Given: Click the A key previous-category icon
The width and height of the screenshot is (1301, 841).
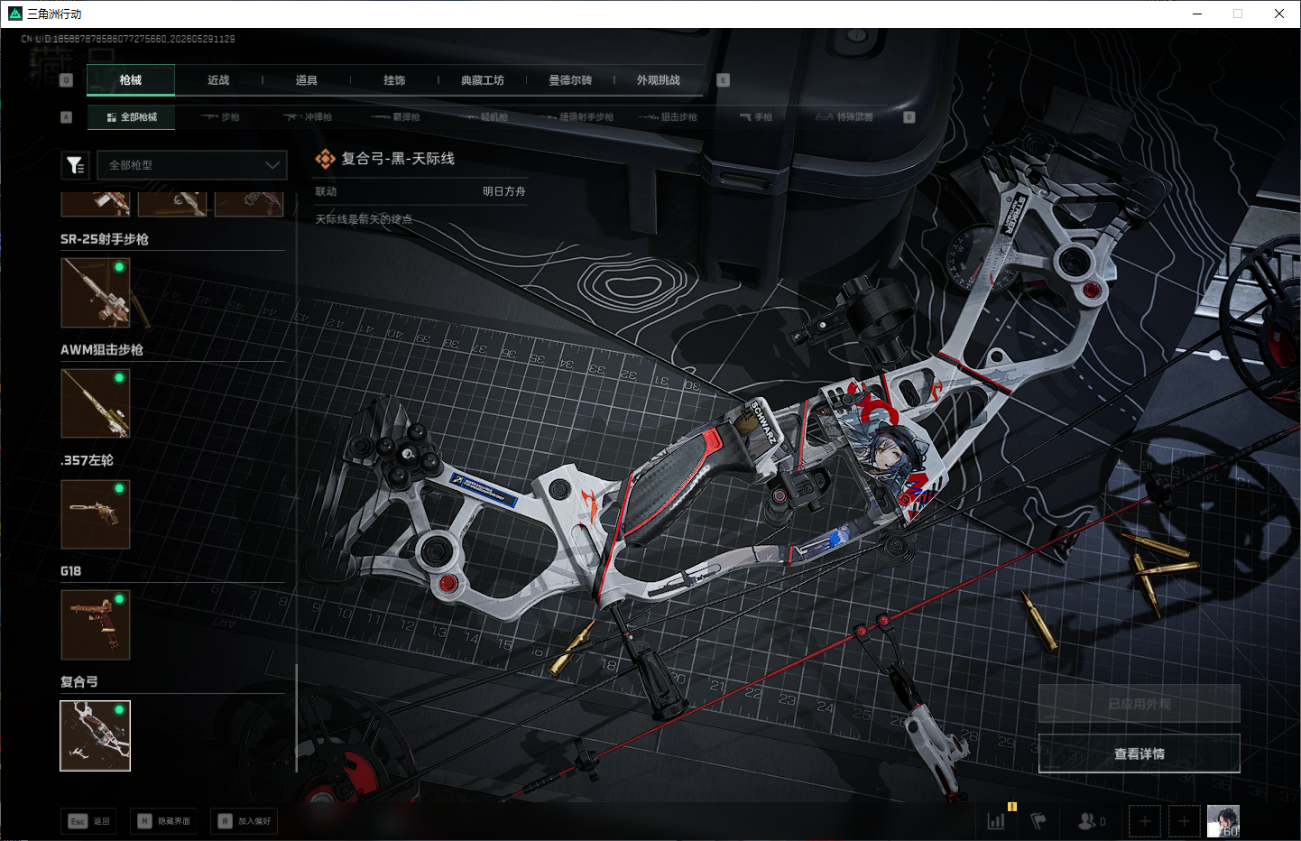Looking at the screenshot, I should point(66,117).
